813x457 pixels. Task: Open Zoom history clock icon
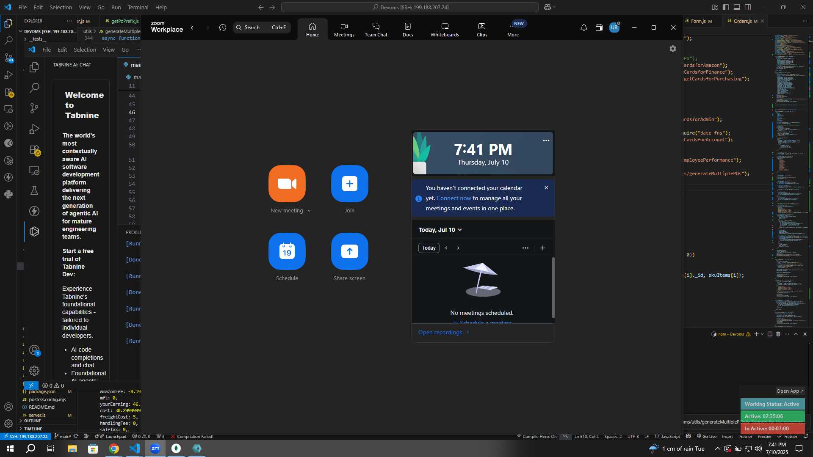coord(223,28)
